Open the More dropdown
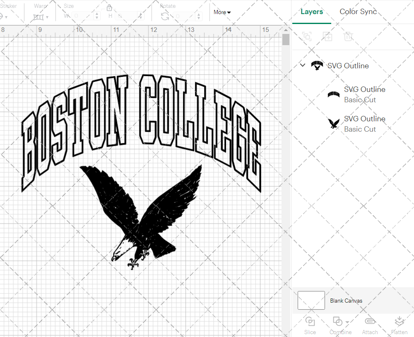This screenshot has height=337, width=414. pos(222,12)
